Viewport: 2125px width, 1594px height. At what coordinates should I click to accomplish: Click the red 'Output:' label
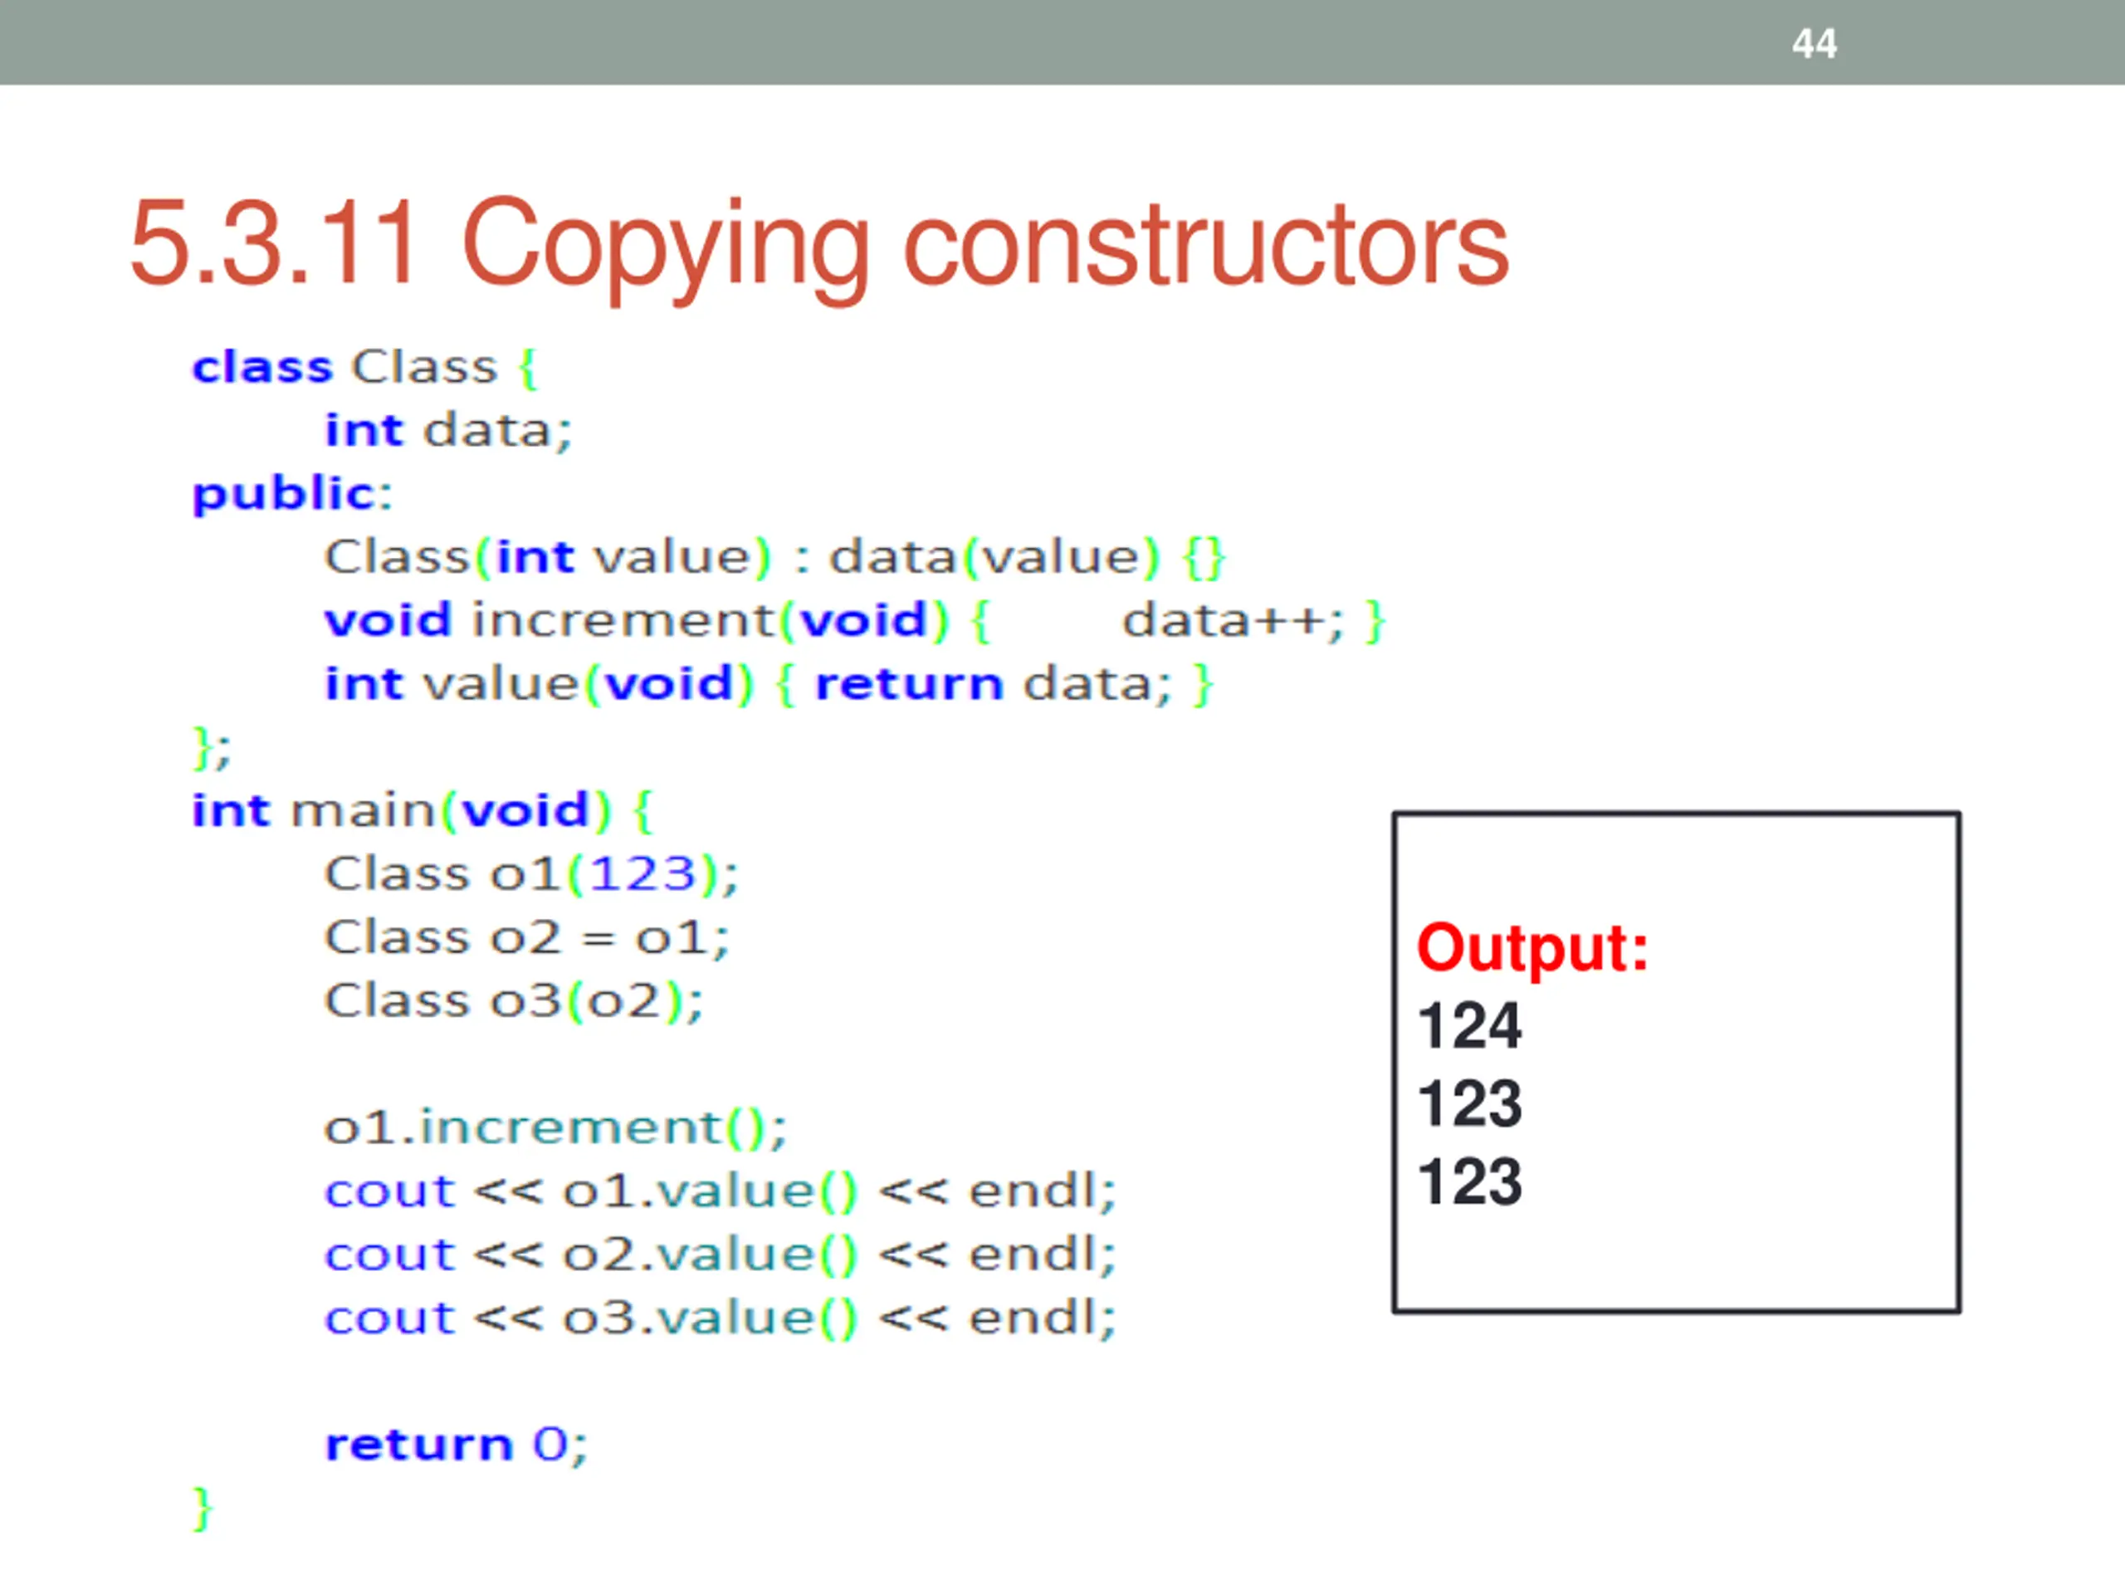click(1532, 949)
